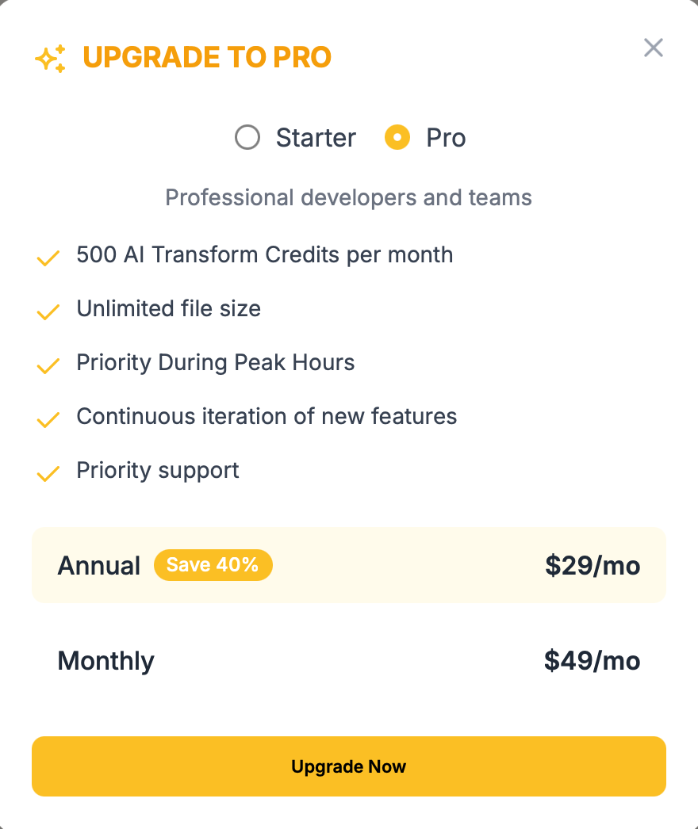Click the Unlimited file size feature text
This screenshot has width=698, height=829.
pos(168,308)
